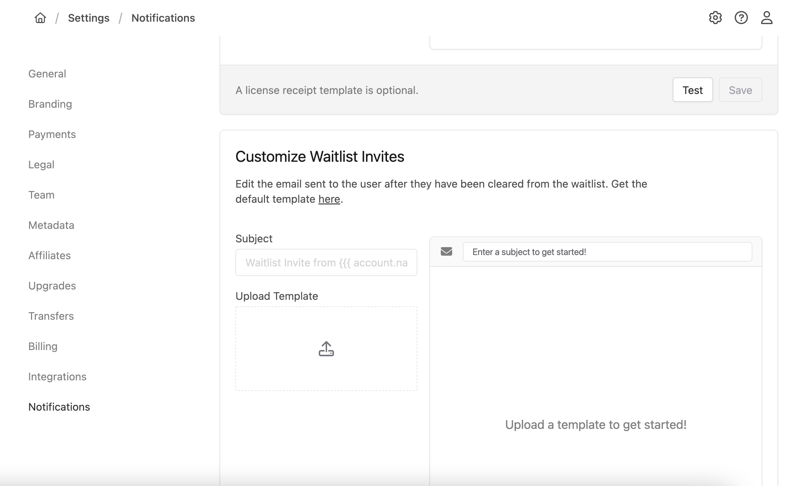This screenshot has height=486, width=803.
Task: Open help via question mark icon
Action: point(741,18)
